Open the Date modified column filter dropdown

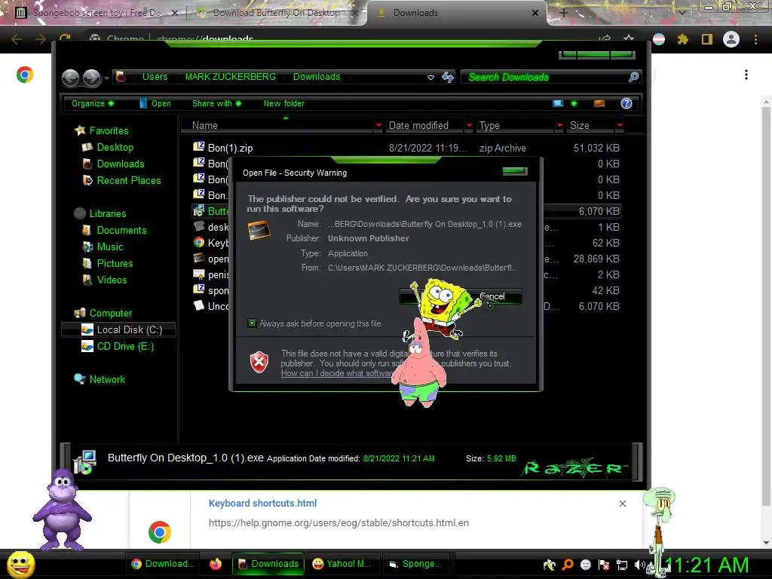(469, 126)
